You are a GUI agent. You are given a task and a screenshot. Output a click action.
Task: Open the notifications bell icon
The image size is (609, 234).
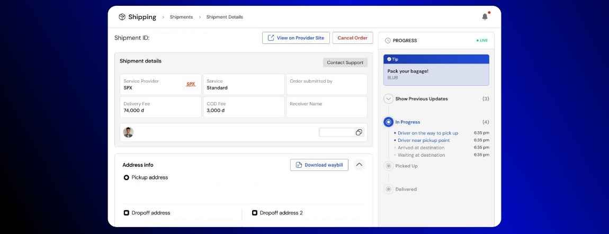[485, 17]
